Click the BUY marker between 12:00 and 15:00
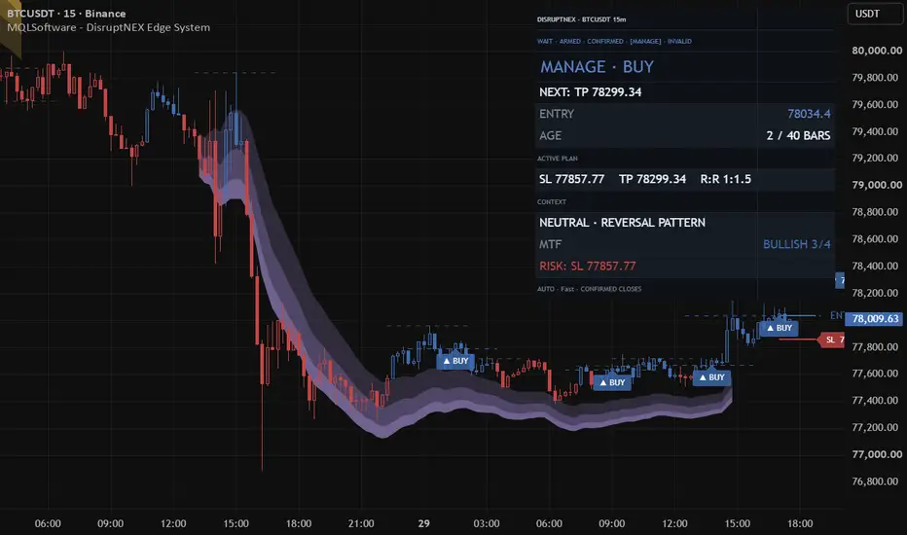This screenshot has height=535, width=907. [x=712, y=377]
